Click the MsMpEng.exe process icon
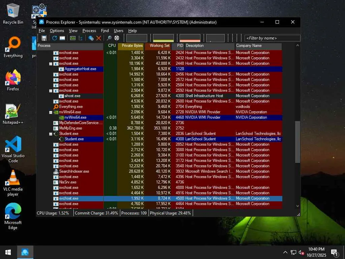345x259 pixels. click(x=56, y=128)
